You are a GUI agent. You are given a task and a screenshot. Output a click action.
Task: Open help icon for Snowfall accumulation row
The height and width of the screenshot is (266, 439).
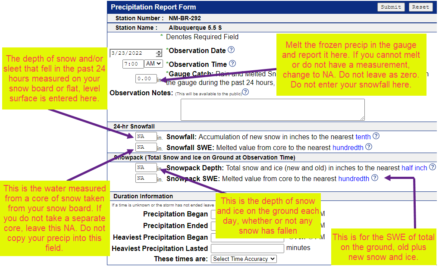pyautogui.click(x=376, y=136)
